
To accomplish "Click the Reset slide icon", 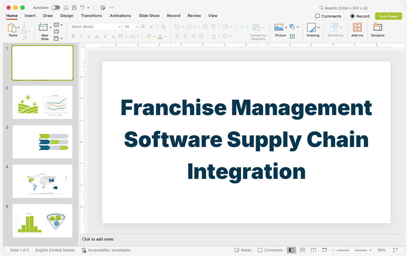I will click(56, 31).
